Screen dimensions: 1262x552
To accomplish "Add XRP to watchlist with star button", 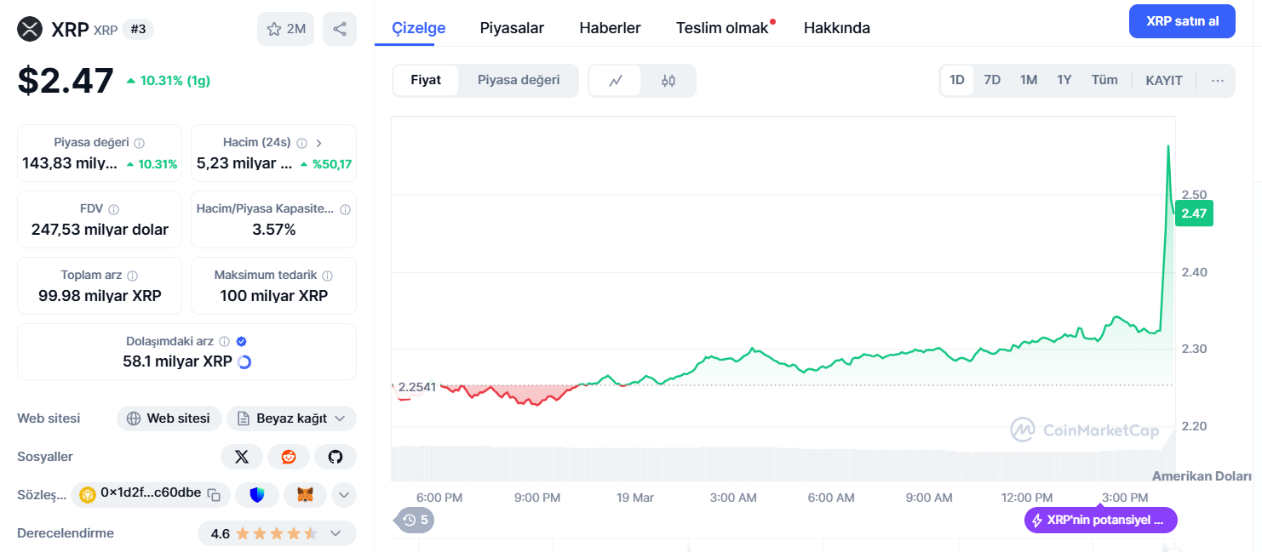I will click(285, 29).
